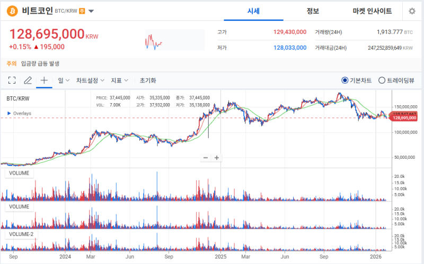This screenshot has height=264, width=424.
Task: Switch to the 시세 tab
Action: point(253,11)
